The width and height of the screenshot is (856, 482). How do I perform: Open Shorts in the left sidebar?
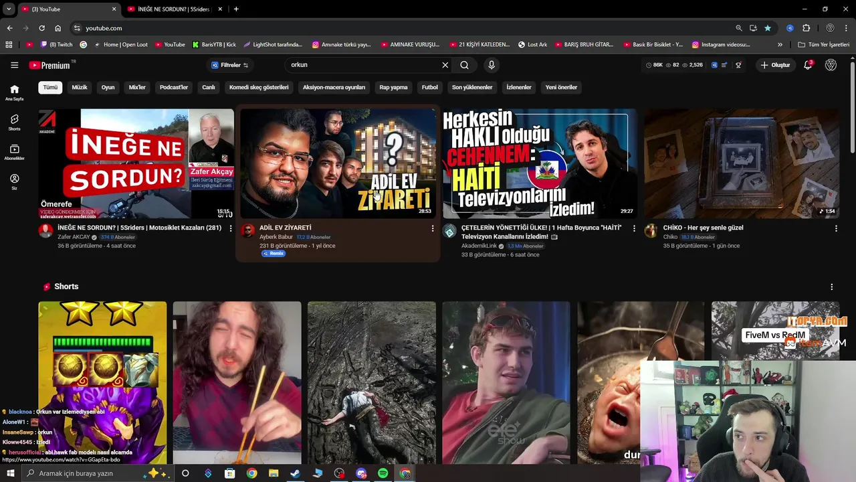click(x=14, y=123)
